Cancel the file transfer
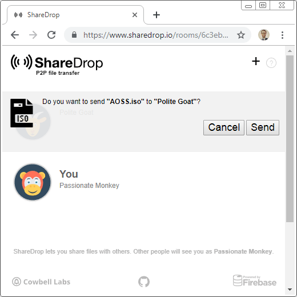 pyautogui.click(x=224, y=127)
